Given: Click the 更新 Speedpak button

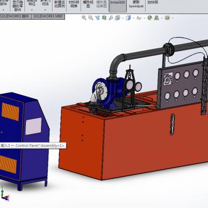Looking at the screenshot, I should (x=136, y=4).
